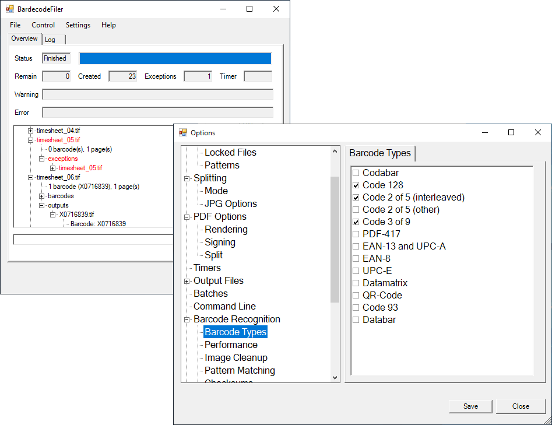Uncheck the Code 128 checkbox
This screenshot has height=425, width=552.
pyautogui.click(x=356, y=185)
